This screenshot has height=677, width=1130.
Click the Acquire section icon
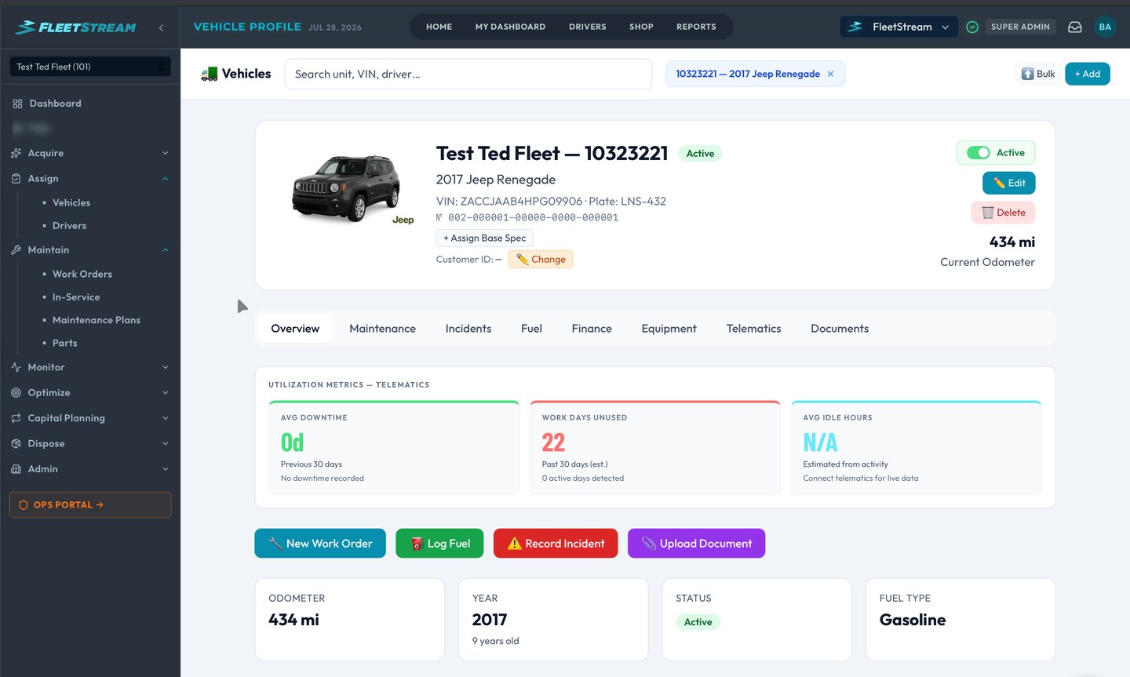[16, 153]
